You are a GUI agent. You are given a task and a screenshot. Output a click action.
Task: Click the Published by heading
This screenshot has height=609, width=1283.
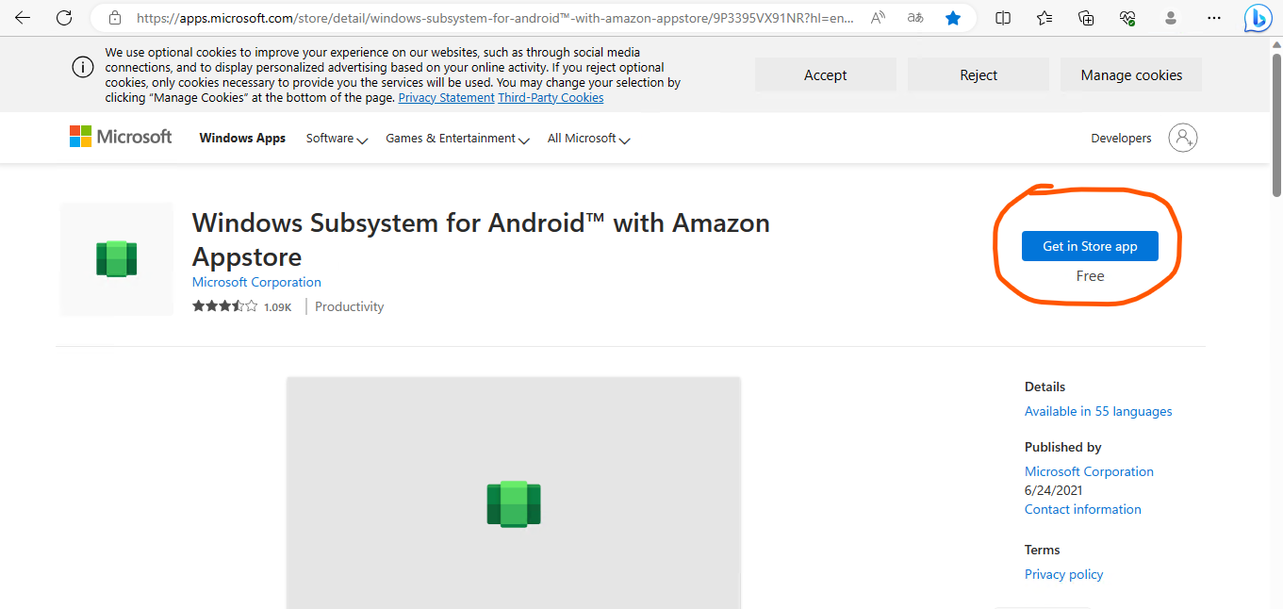(x=1063, y=447)
